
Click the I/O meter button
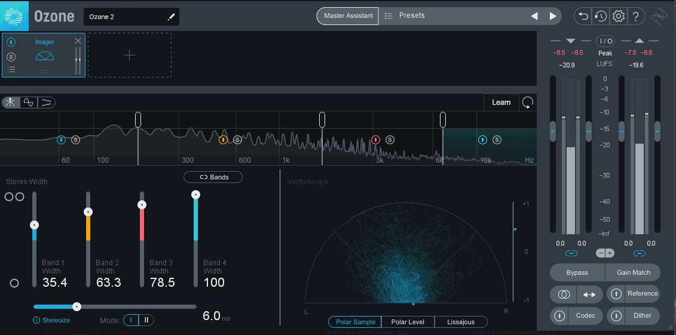point(605,41)
